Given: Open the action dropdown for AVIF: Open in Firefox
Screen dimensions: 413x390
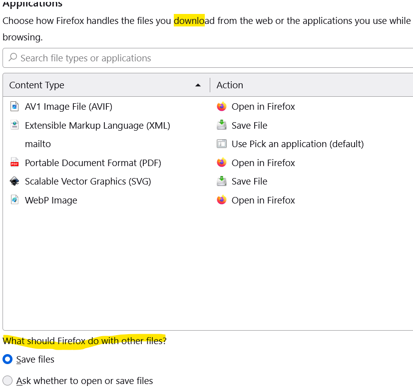Looking at the screenshot, I should click(x=263, y=107).
